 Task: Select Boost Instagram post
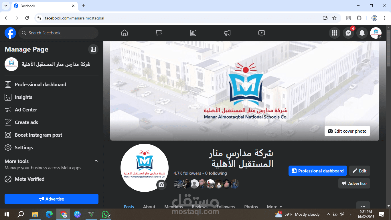point(52,135)
